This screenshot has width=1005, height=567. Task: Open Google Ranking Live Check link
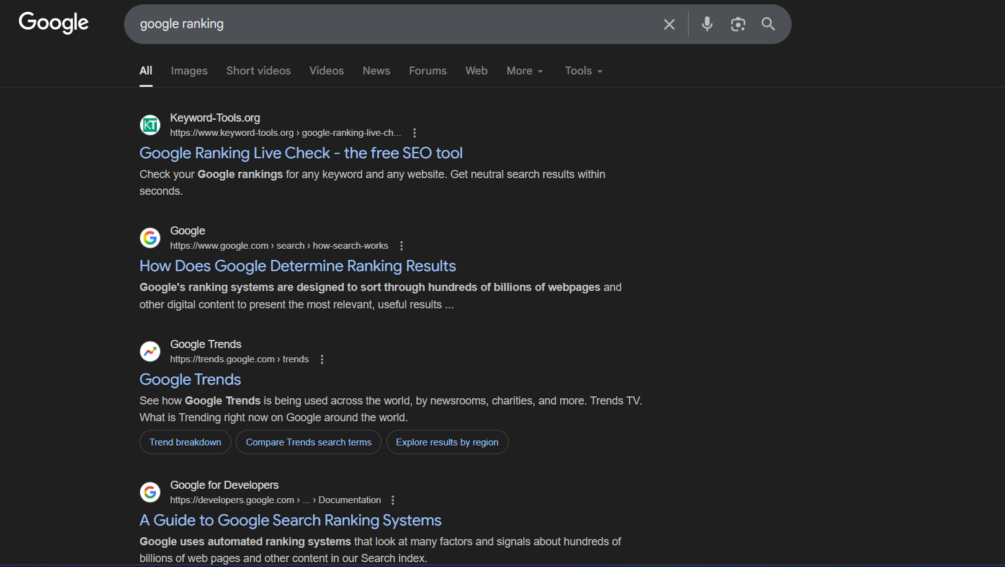(301, 153)
